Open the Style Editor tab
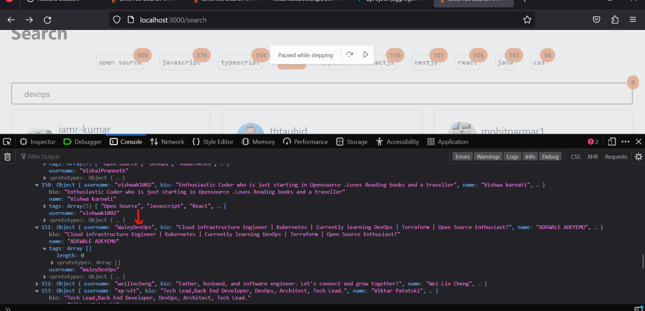This screenshot has width=645, height=311. point(213,142)
